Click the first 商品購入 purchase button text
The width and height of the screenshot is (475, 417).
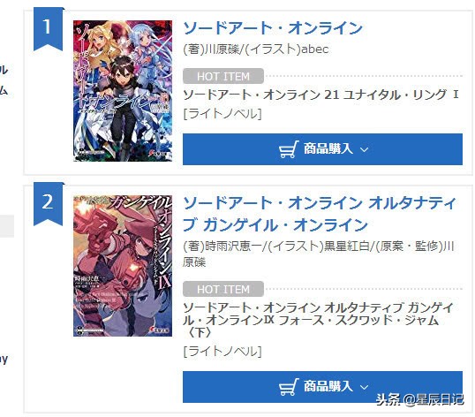[328, 148]
